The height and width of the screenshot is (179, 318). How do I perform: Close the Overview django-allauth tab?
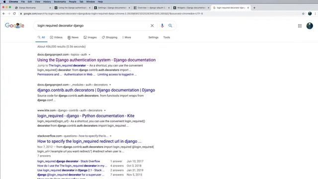pyautogui.click(x=169, y=8)
